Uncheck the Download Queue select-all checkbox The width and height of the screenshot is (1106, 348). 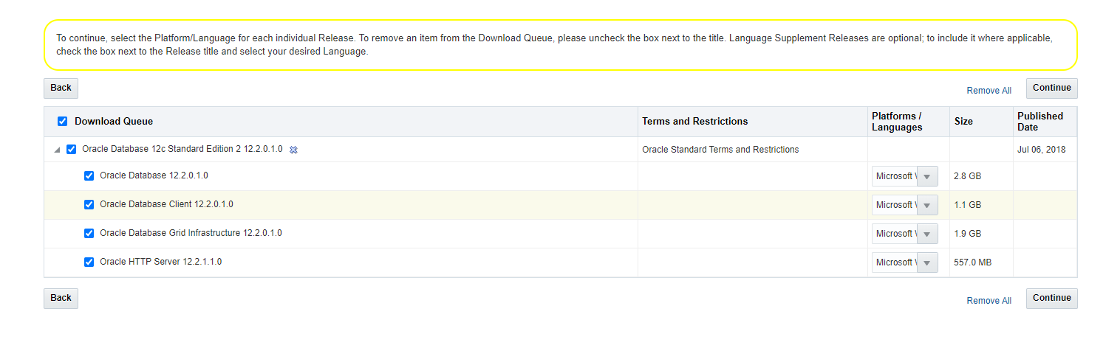pos(63,121)
